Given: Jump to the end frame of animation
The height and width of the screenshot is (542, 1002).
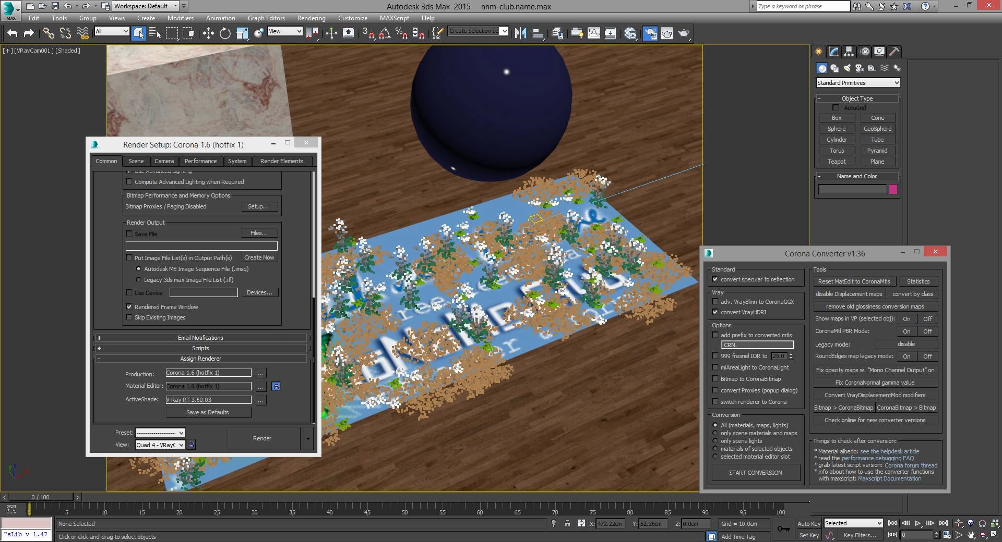Looking at the screenshot, I should click(x=944, y=523).
